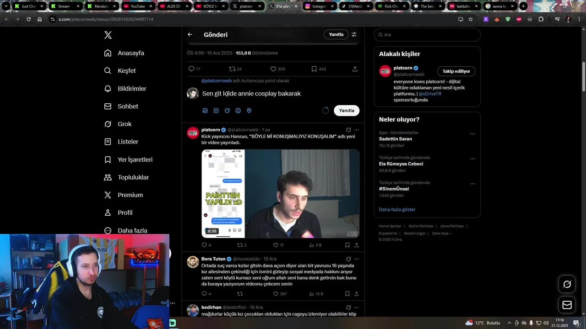Click the Ara search field
The image size is (586, 329).
point(427,35)
